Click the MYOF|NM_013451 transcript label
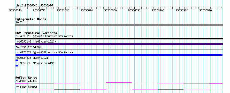 pyautogui.click(x=26, y=87)
